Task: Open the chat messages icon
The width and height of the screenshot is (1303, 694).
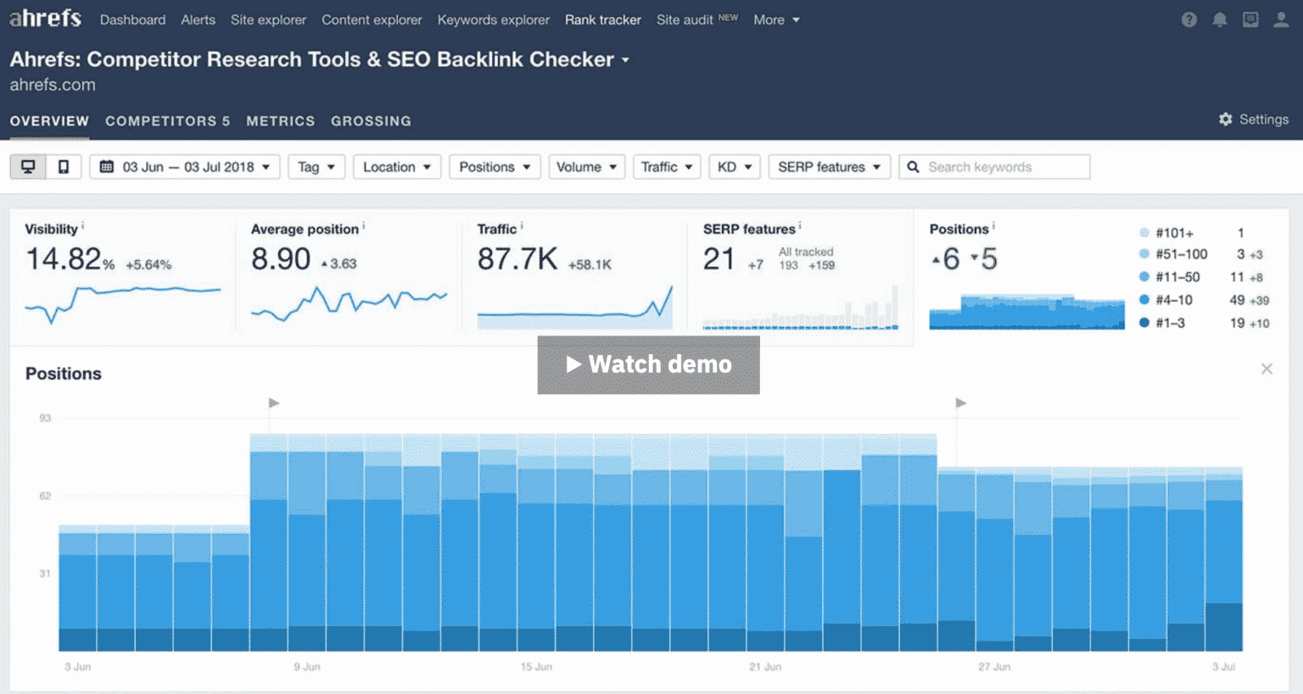Action: click(1250, 19)
